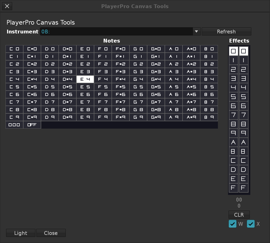Pick effect digit 8 in right column

click(x=243, y=124)
